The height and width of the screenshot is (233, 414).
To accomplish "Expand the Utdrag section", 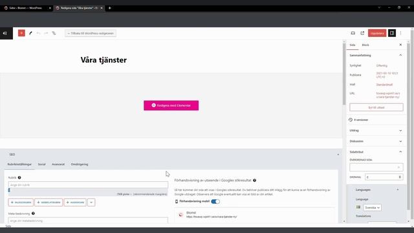I will (400, 131).
